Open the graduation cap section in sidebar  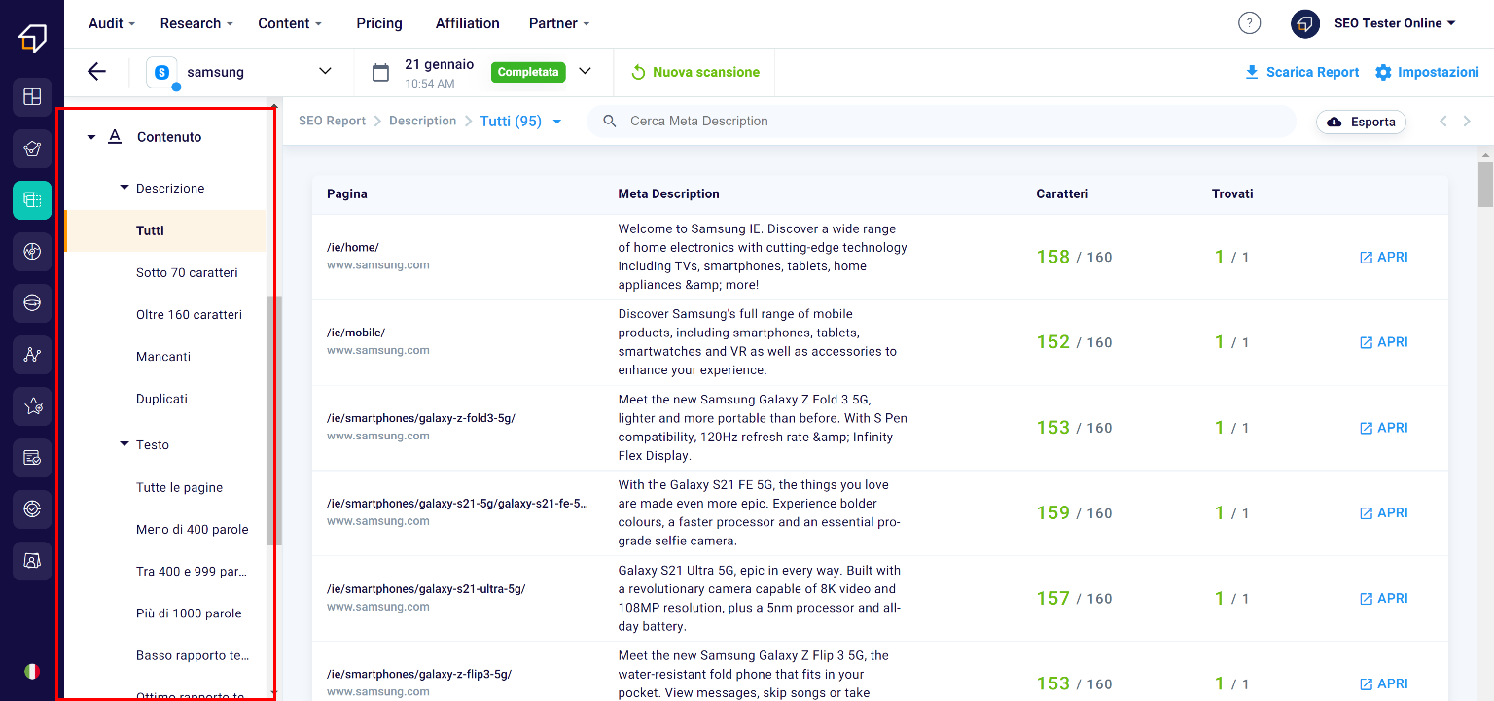(x=31, y=149)
